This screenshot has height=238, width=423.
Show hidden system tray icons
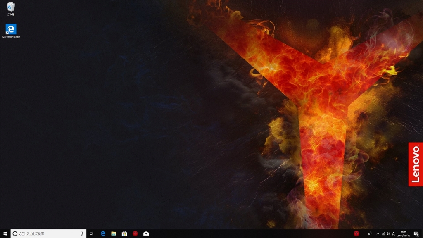(378, 234)
